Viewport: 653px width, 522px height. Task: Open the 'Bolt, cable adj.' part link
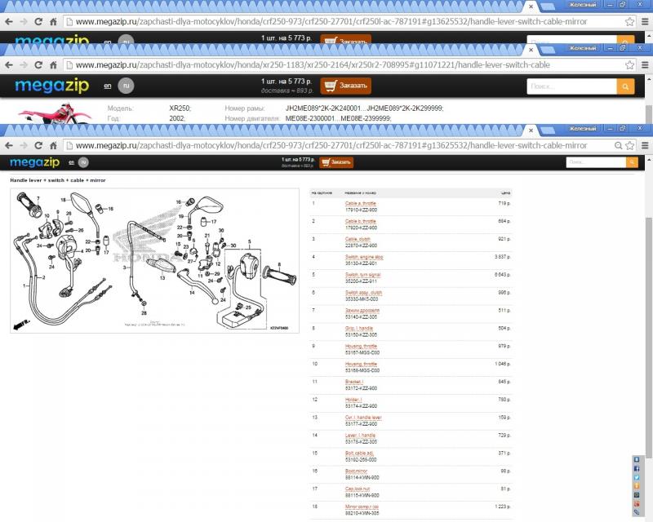(359, 453)
